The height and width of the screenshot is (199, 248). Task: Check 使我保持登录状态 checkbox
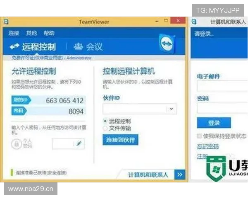pos(199,136)
